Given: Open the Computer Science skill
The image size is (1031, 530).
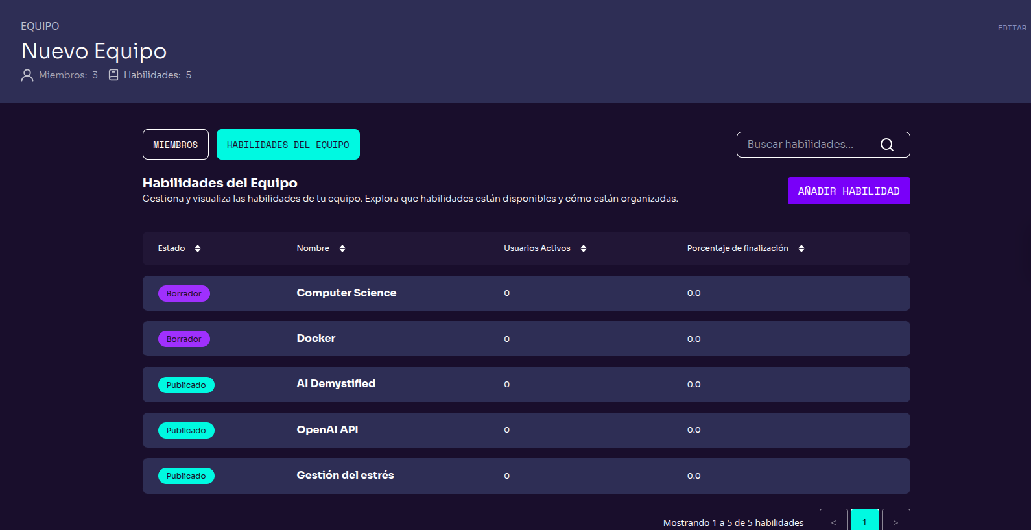Looking at the screenshot, I should tap(346, 293).
